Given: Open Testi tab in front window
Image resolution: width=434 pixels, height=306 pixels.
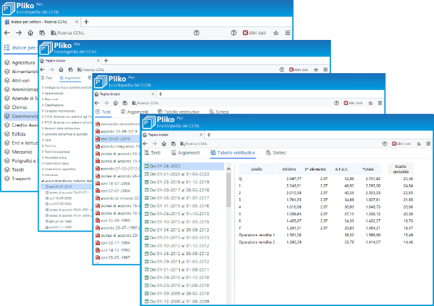Looking at the screenshot, I should pos(153,152).
